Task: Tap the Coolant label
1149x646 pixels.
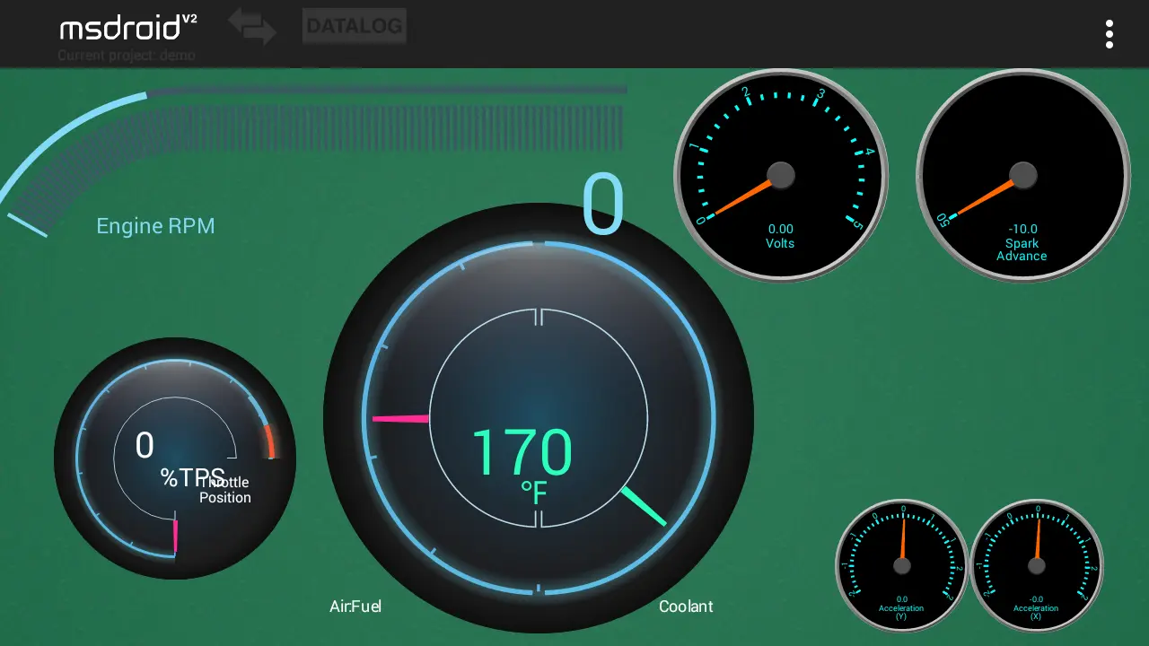Action: click(686, 607)
